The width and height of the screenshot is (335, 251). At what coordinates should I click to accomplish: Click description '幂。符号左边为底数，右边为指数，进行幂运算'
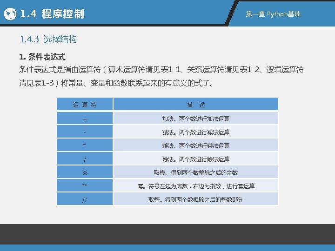[x=196, y=186]
